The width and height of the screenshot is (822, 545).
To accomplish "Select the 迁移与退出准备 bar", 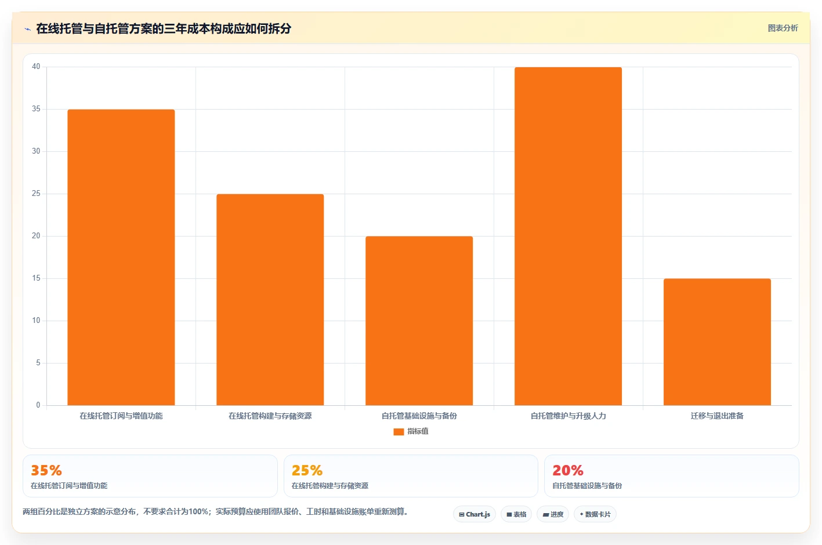I will [718, 342].
